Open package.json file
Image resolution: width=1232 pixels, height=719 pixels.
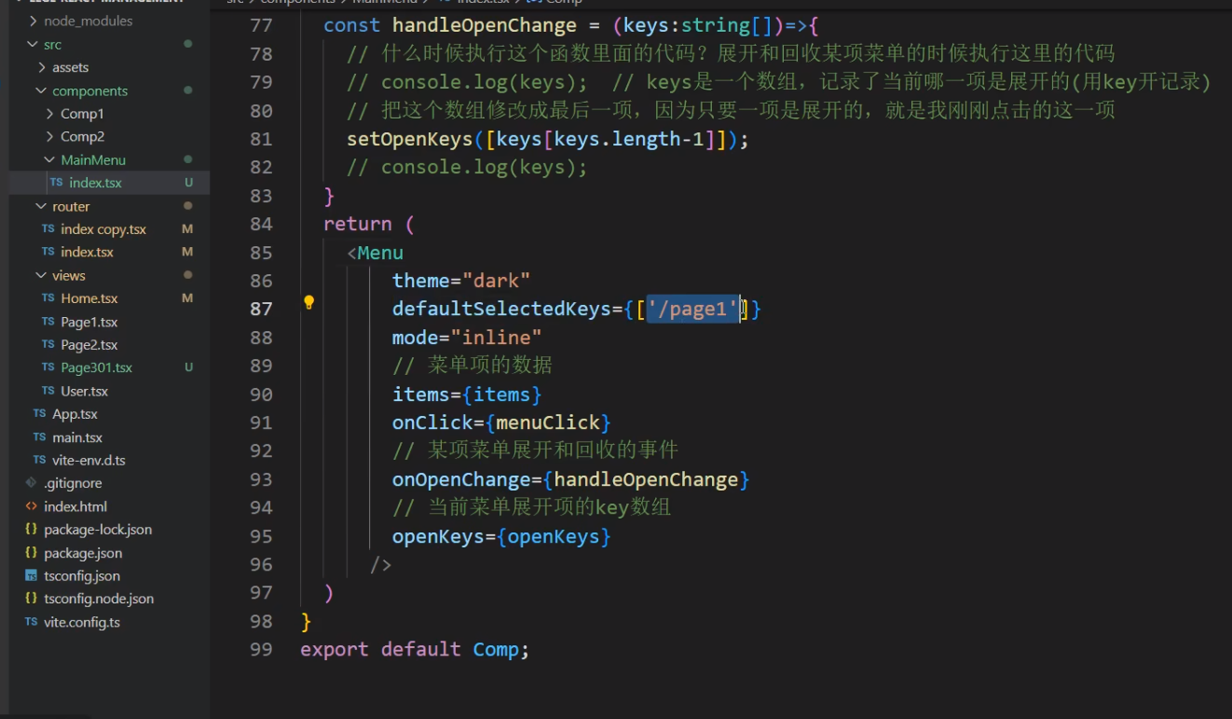[83, 553]
